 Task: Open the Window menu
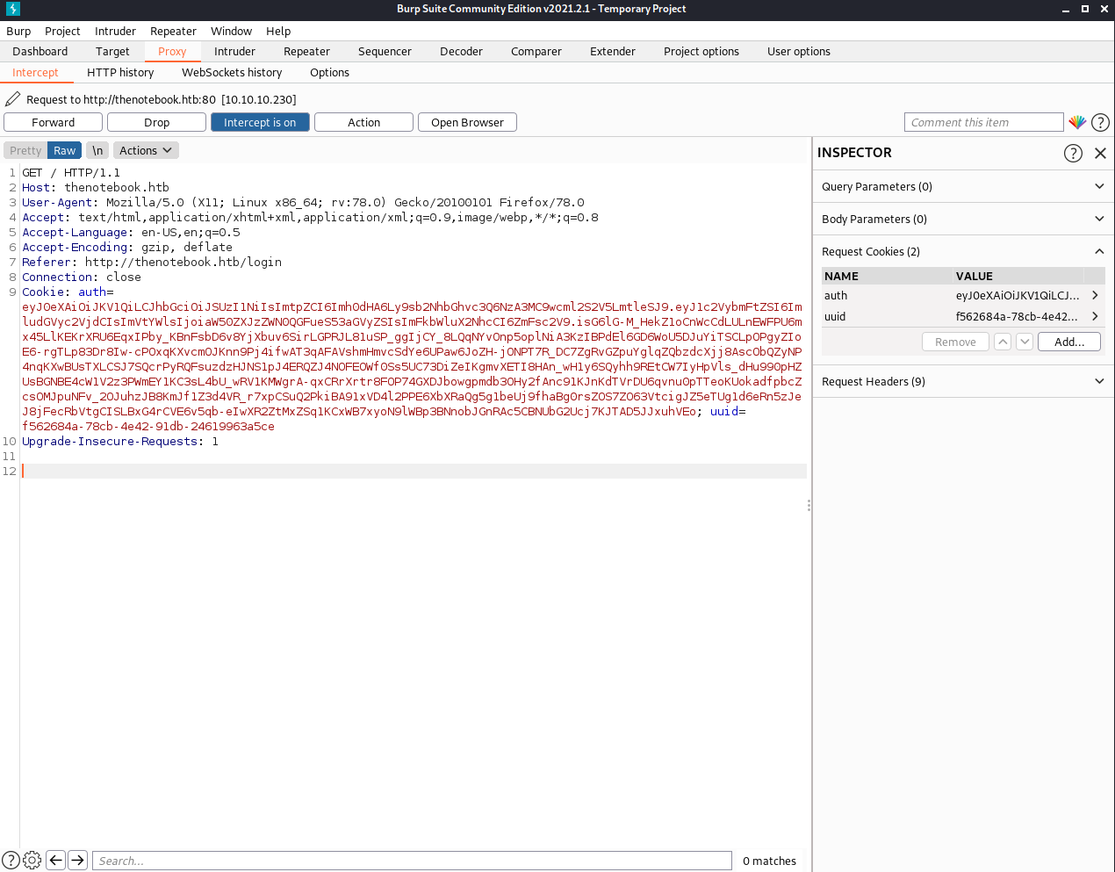coord(231,31)
